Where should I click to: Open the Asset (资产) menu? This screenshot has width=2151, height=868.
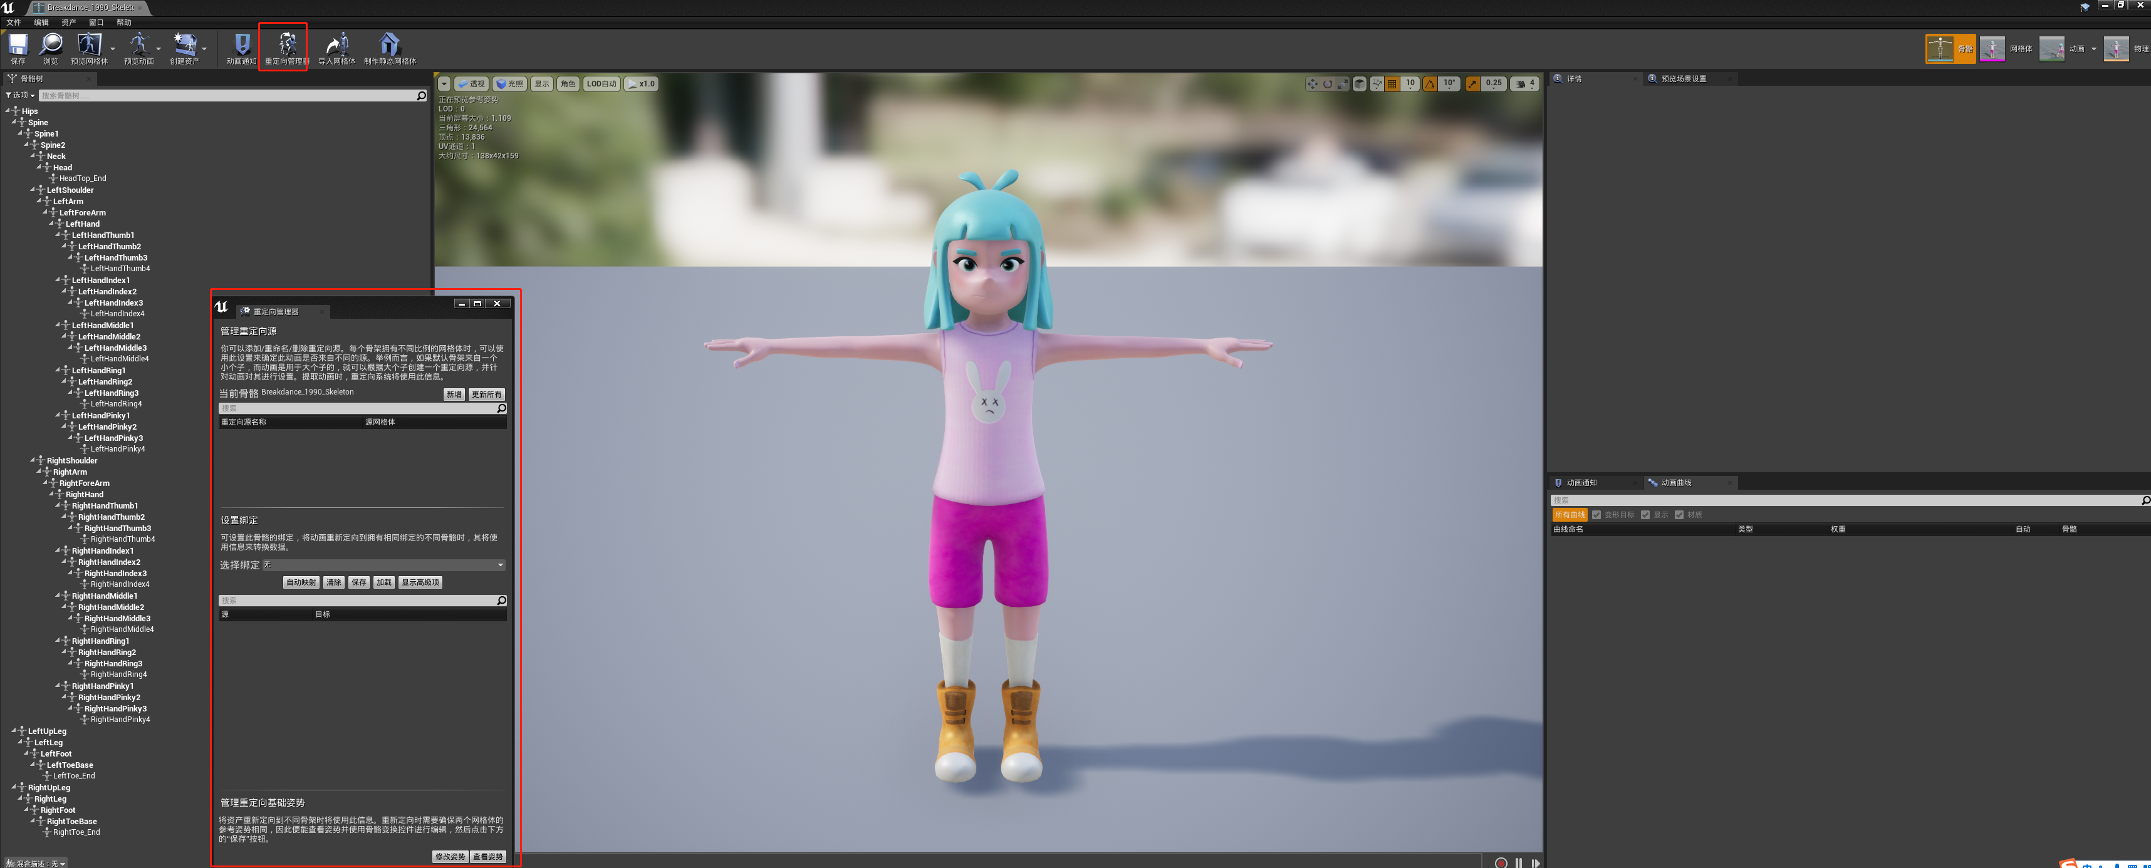68,23
